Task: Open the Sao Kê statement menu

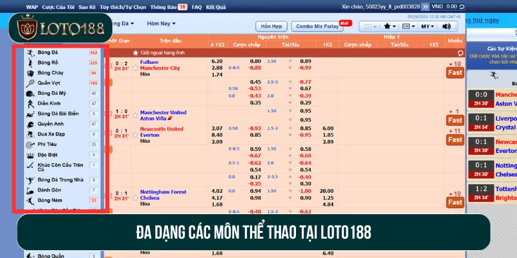Action: [x=87, y=7]
